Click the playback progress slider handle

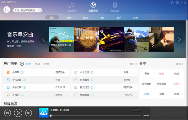(51, 116)
